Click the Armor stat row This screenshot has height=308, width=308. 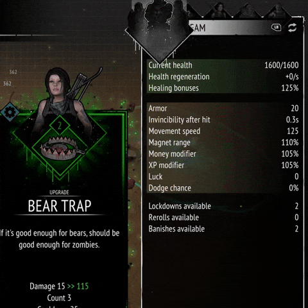(x=223, y=108)
